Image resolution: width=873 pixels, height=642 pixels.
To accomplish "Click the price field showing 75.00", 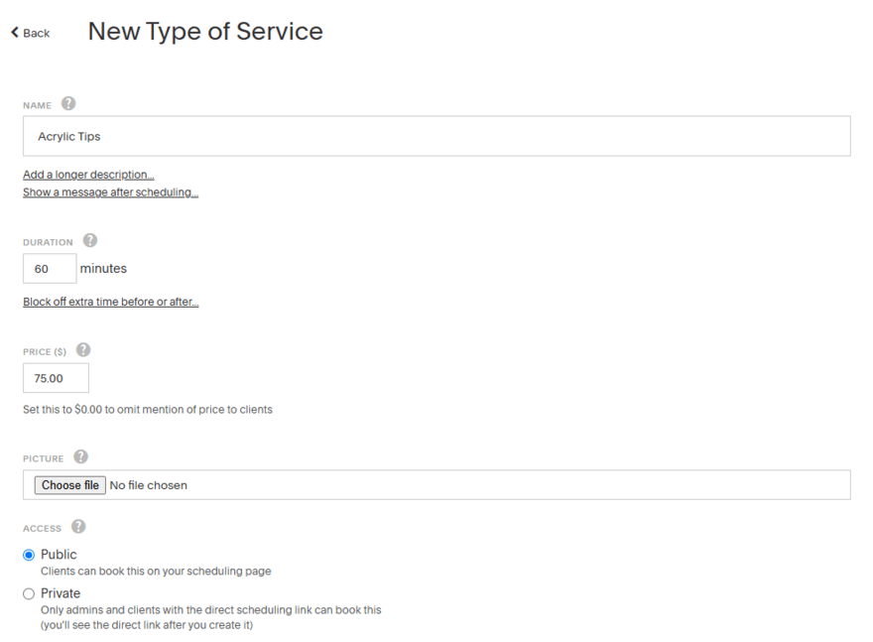I will click(56, 377).
